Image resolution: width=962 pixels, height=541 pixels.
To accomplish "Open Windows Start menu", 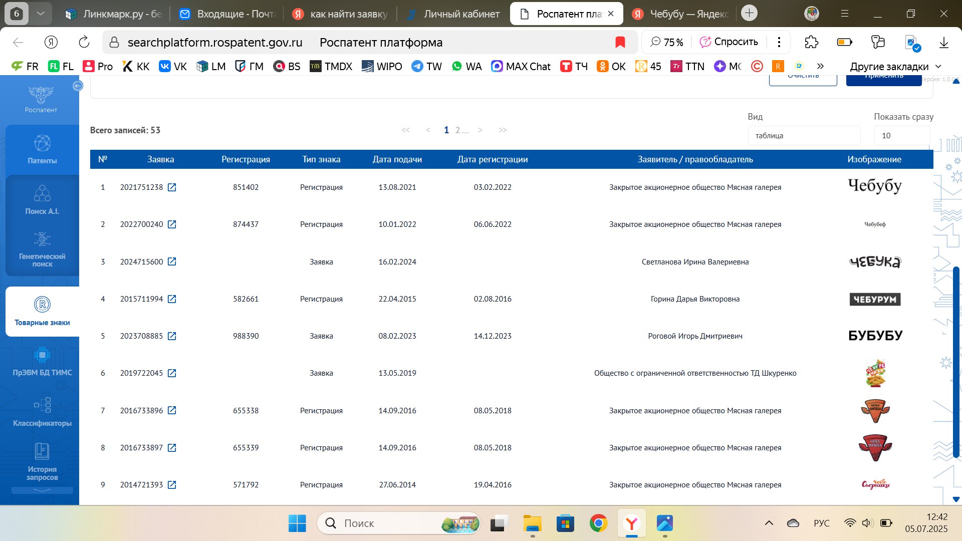I will 297,523.
